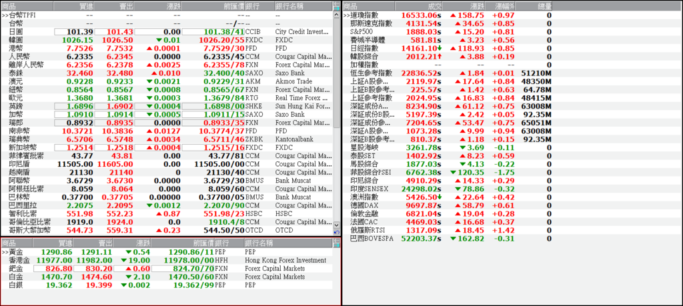Select the 泰銖 currency row
Screen dimensions: 683x306
click(166, 73)
